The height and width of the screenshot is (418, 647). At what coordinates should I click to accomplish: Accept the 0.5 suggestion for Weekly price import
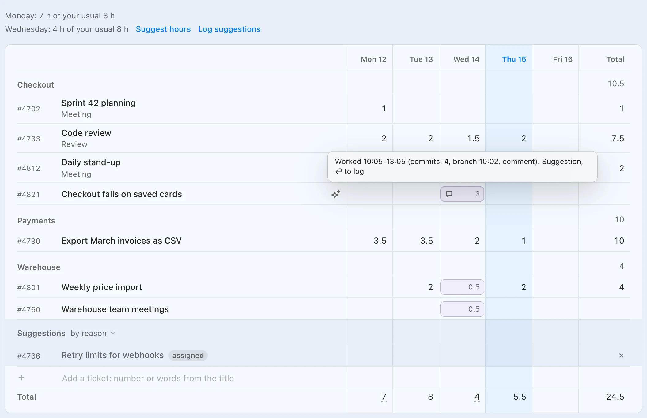(462, 287)
